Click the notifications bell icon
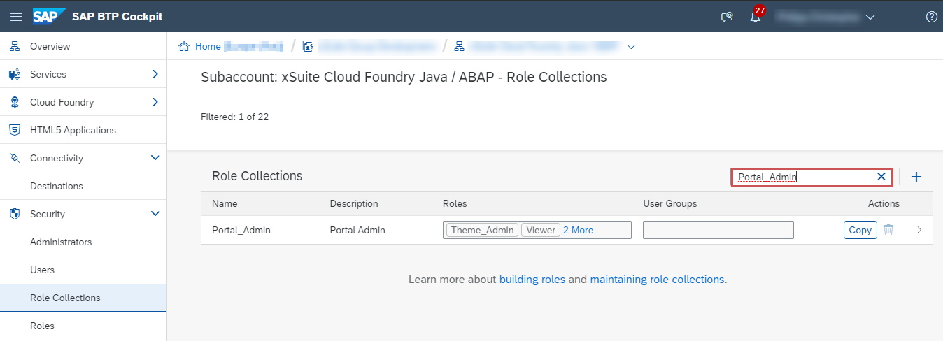Viewport: 943px width, 341px height. point(755,17)
